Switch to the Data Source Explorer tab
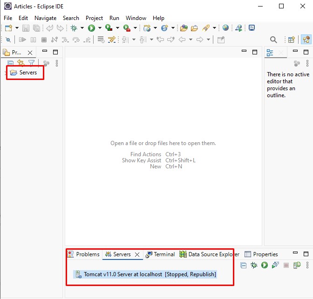 209,254
